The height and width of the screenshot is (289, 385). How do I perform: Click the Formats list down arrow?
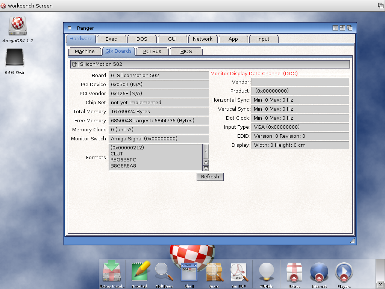(206, 168)
